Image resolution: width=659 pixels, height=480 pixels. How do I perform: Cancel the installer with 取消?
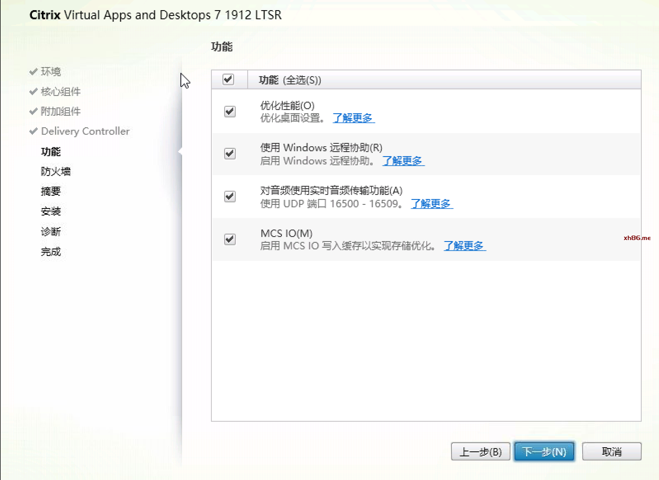pyautogui.click(x=611, y=451)
